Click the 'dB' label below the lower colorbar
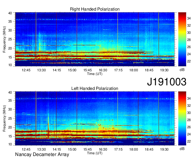The height and width of the screenshot is (158, 194). tap(182, 149)
